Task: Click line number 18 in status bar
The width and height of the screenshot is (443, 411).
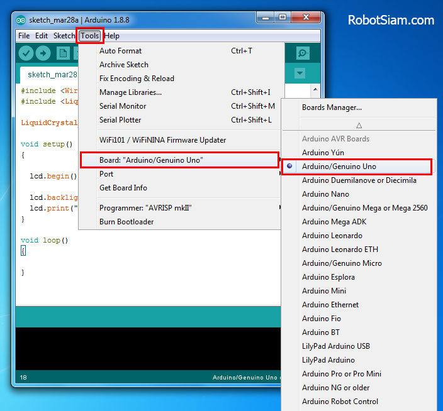Action: coord(23,378)
